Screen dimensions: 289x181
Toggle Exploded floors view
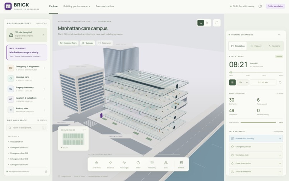tap(68, 43)
